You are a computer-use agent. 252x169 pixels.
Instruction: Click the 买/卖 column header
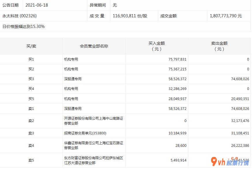click(31, 46)
